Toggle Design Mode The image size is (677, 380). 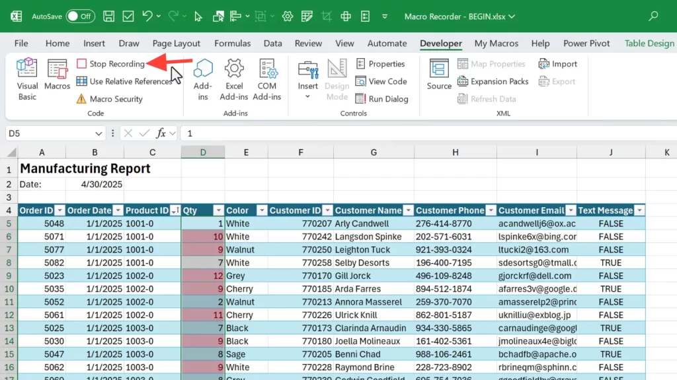tap(337, 79)
